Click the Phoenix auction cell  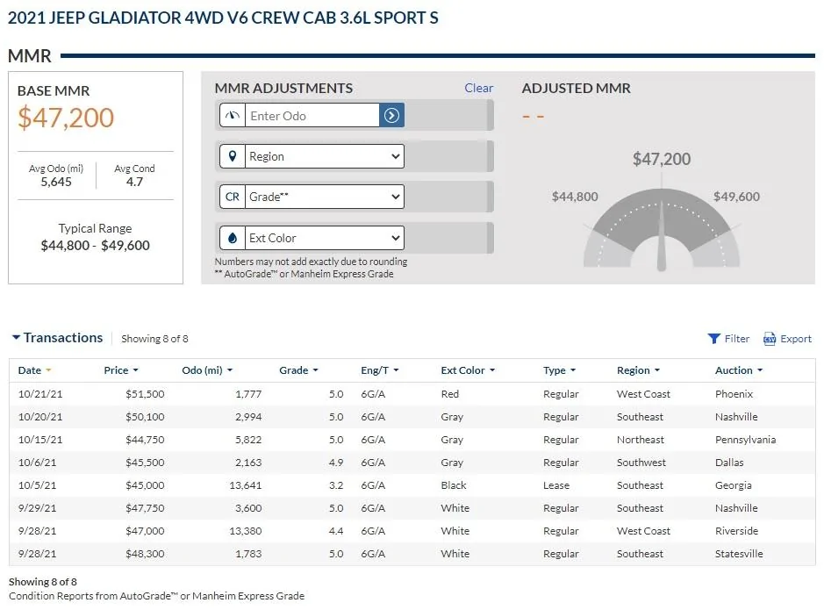click(x=734, y=394)
